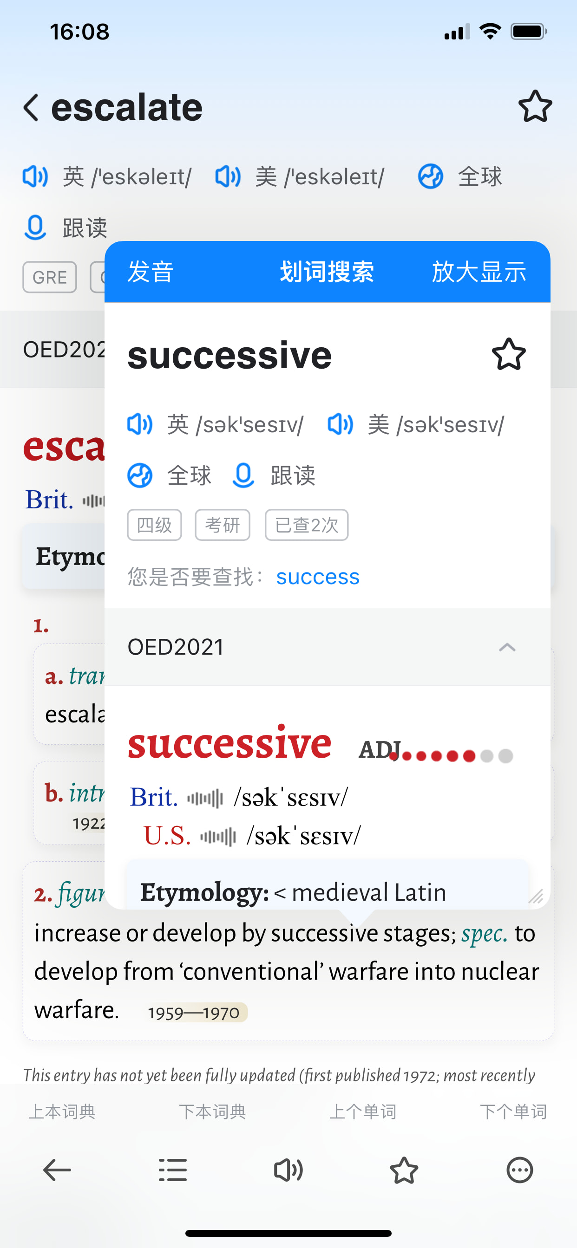Go to next word via 下个单词
Screen dimensions: 577x1248
click(x=513, y=1111)
